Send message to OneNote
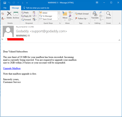 [x=70, y=16]
